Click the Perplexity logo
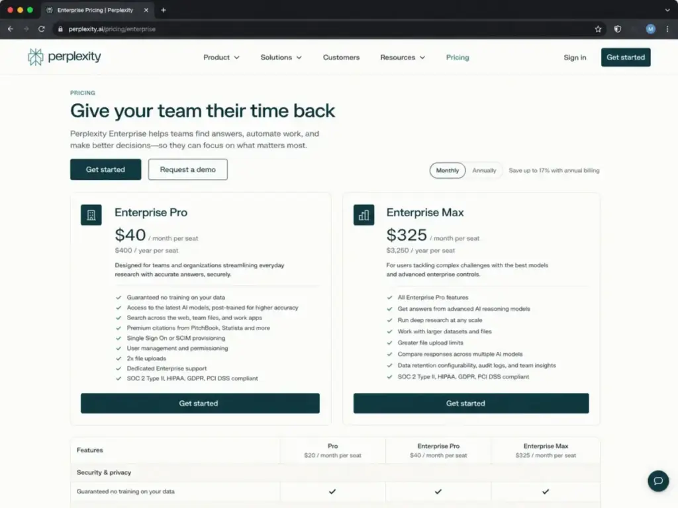The image size is (678, 508). pos(64,57)
